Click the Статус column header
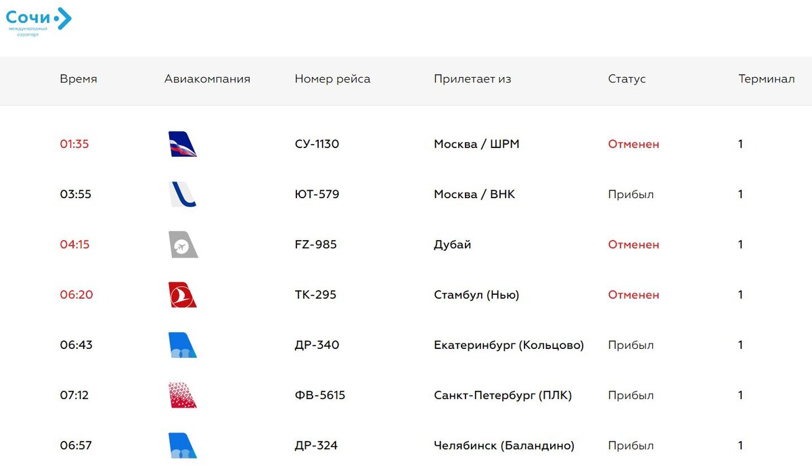 click(627, 79)
